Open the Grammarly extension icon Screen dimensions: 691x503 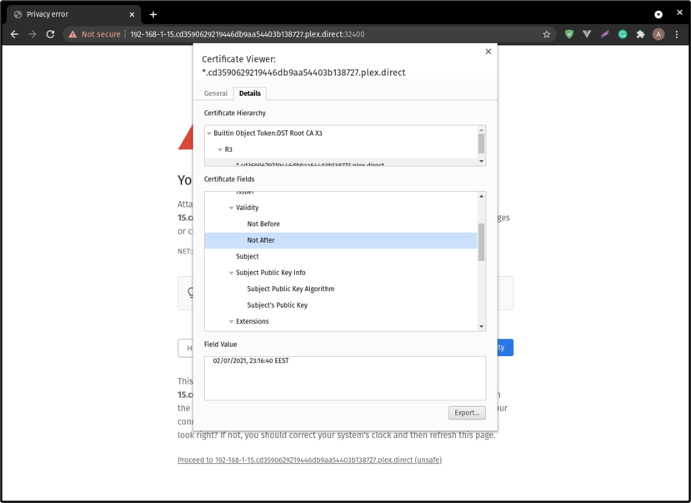pos(623,34)
